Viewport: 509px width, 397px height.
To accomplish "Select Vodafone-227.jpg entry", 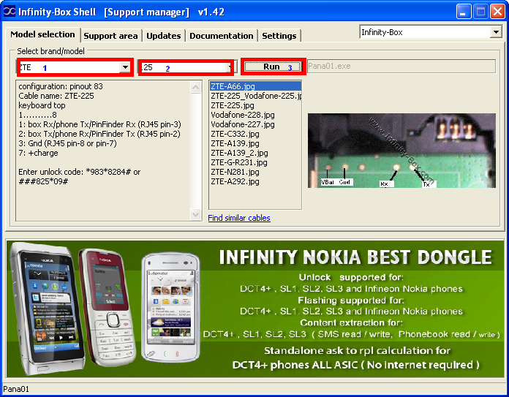I will coord(255,124).
